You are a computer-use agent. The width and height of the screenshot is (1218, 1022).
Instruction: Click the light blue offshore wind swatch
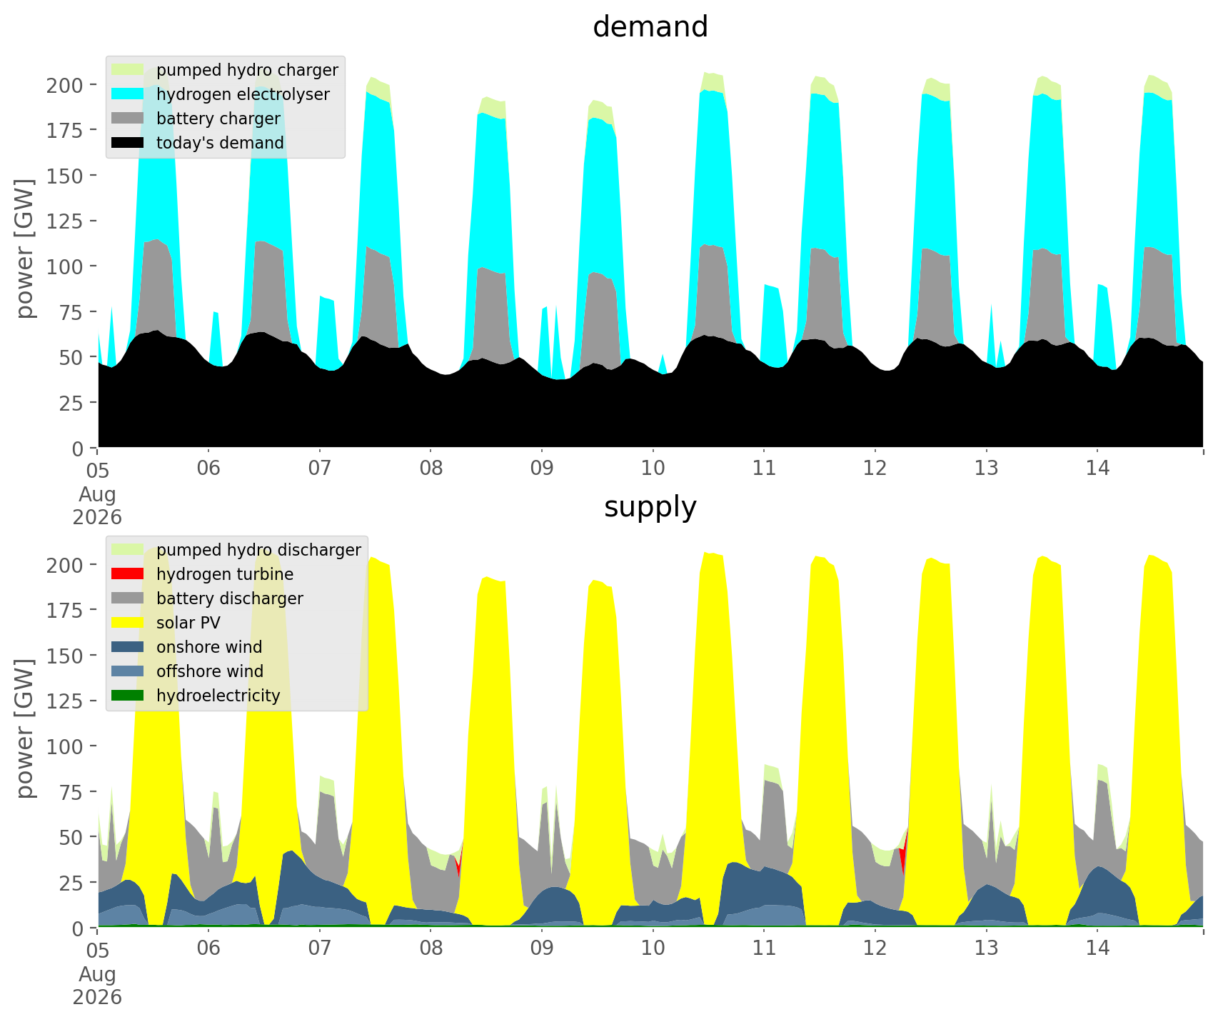tap(128, 671)
